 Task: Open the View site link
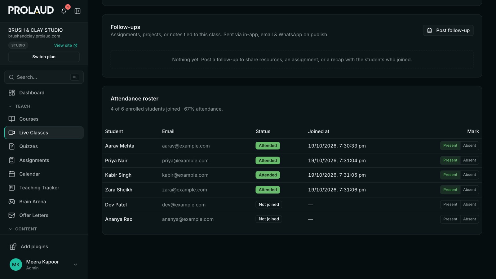pos(66,45)
